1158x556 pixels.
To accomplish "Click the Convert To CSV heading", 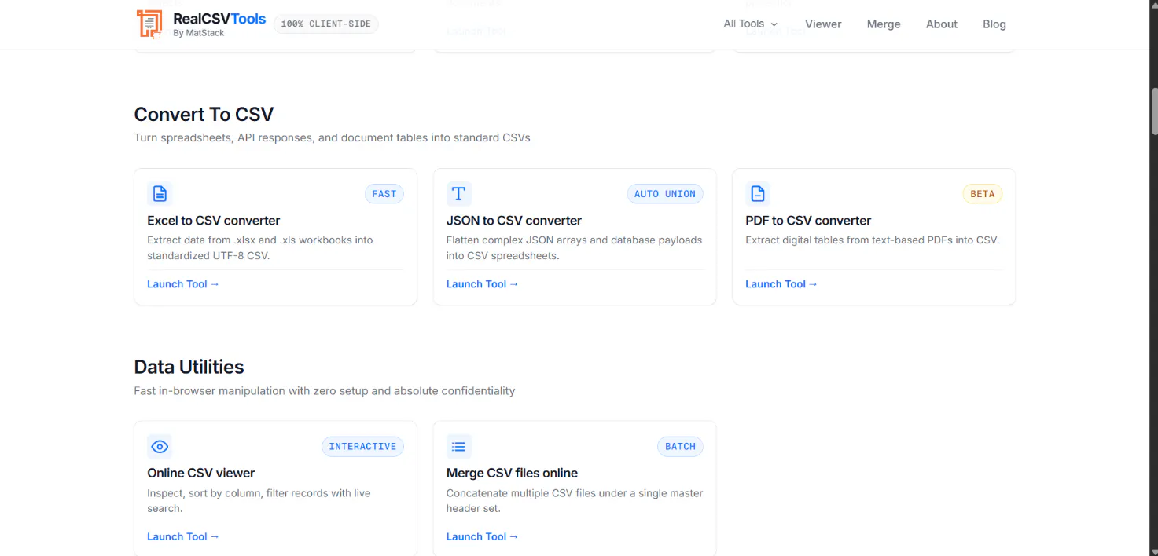I will [x=204, y=115].
